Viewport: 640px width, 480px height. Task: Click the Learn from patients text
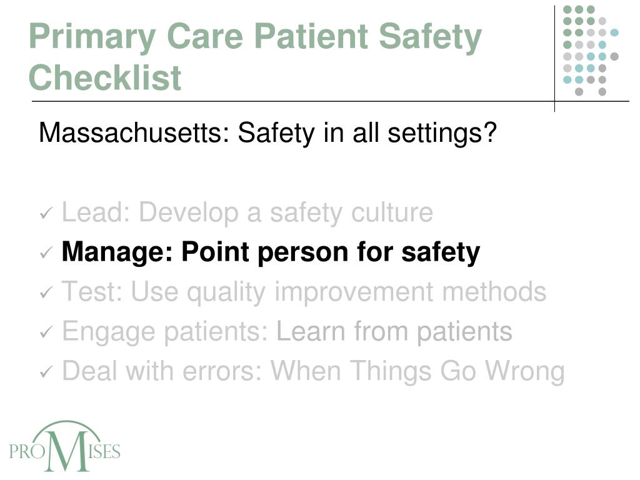394,331
